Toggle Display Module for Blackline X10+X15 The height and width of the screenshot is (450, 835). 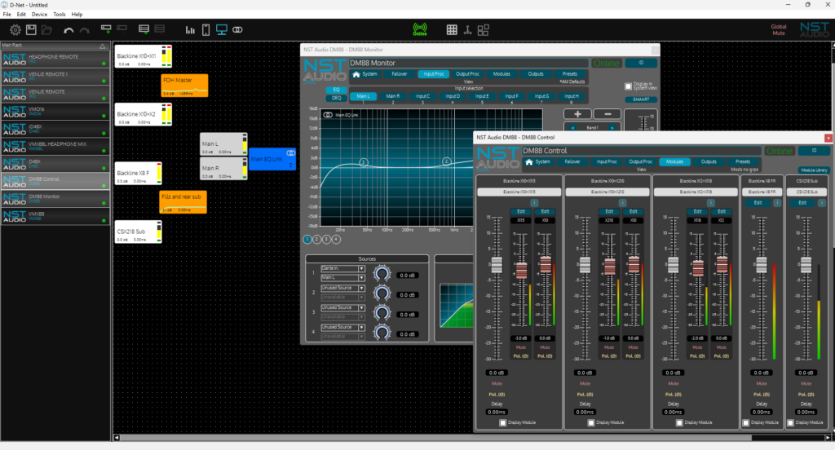(x=502, y=423)
